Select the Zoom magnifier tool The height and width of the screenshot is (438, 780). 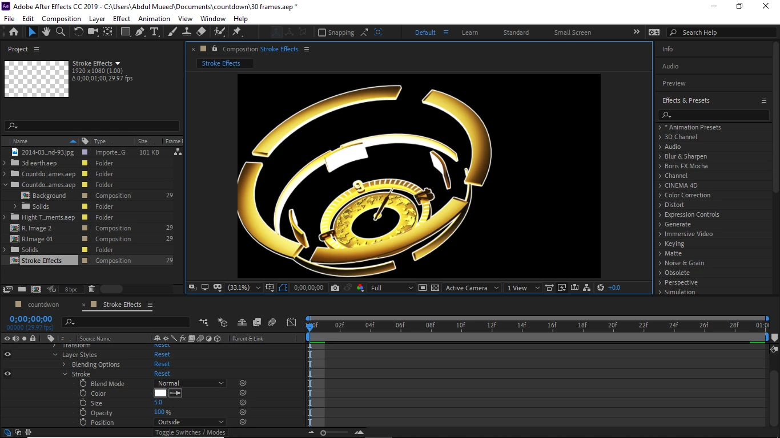click(x=61, y=32)
